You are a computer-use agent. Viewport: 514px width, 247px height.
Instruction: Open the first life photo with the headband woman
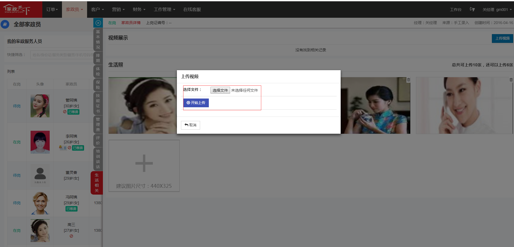coord(142,105)
